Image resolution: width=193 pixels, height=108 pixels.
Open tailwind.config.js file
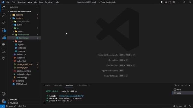tap(24, 74)
